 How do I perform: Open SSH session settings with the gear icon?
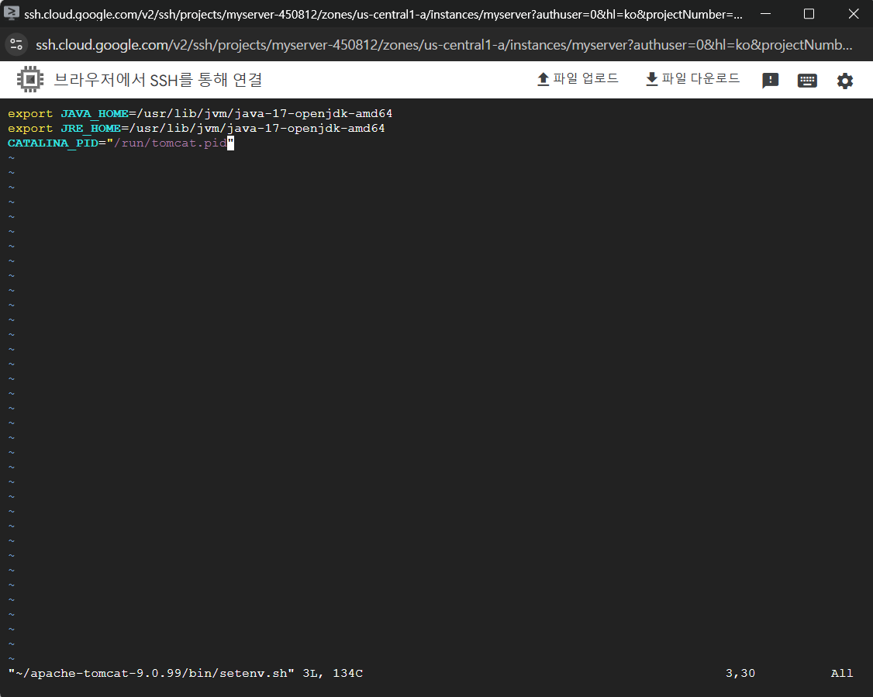pyautogui.click(x=845, y=79)
